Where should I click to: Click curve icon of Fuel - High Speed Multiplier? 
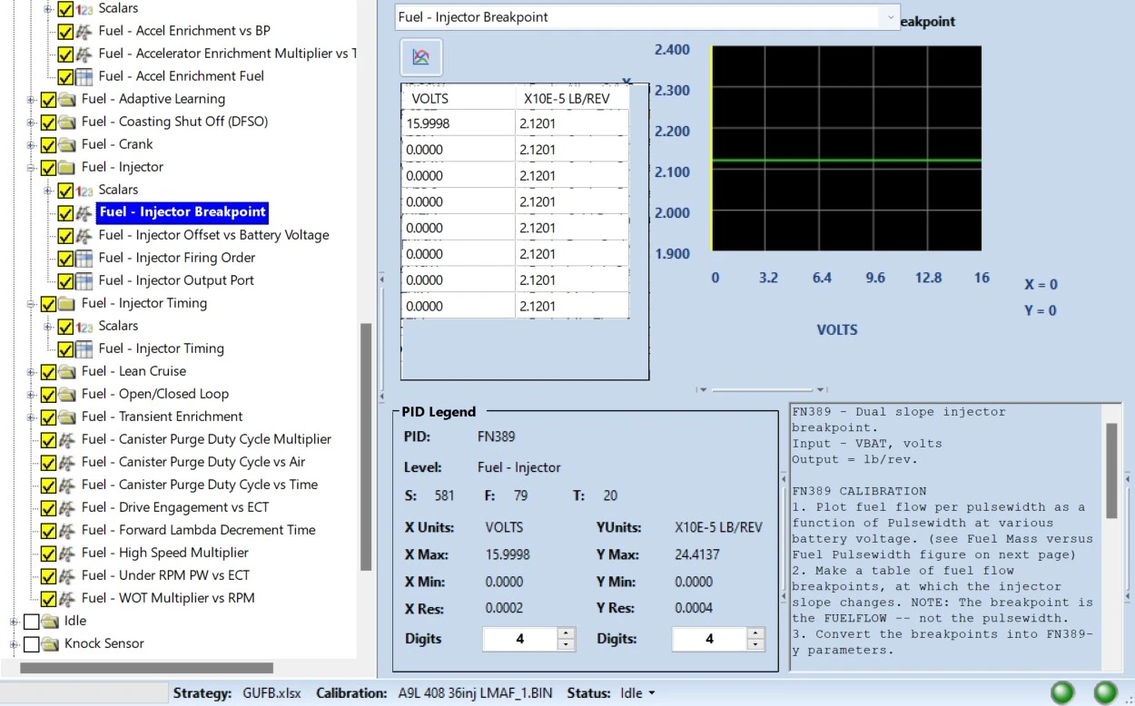click(67, 553)
